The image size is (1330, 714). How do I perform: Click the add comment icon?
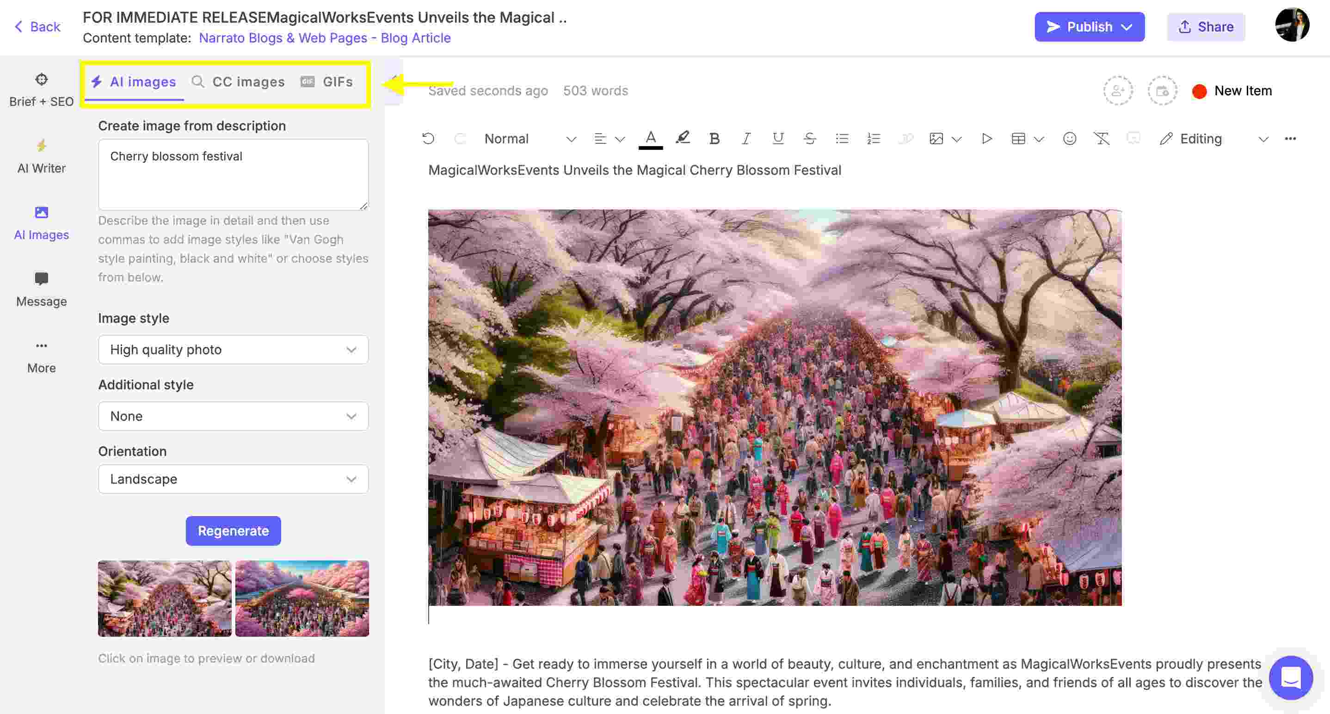[1133, 138]
